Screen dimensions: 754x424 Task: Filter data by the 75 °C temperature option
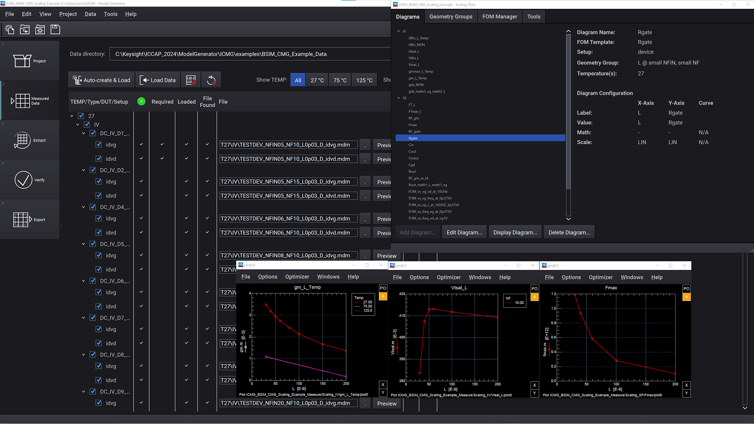pos(340,80)
